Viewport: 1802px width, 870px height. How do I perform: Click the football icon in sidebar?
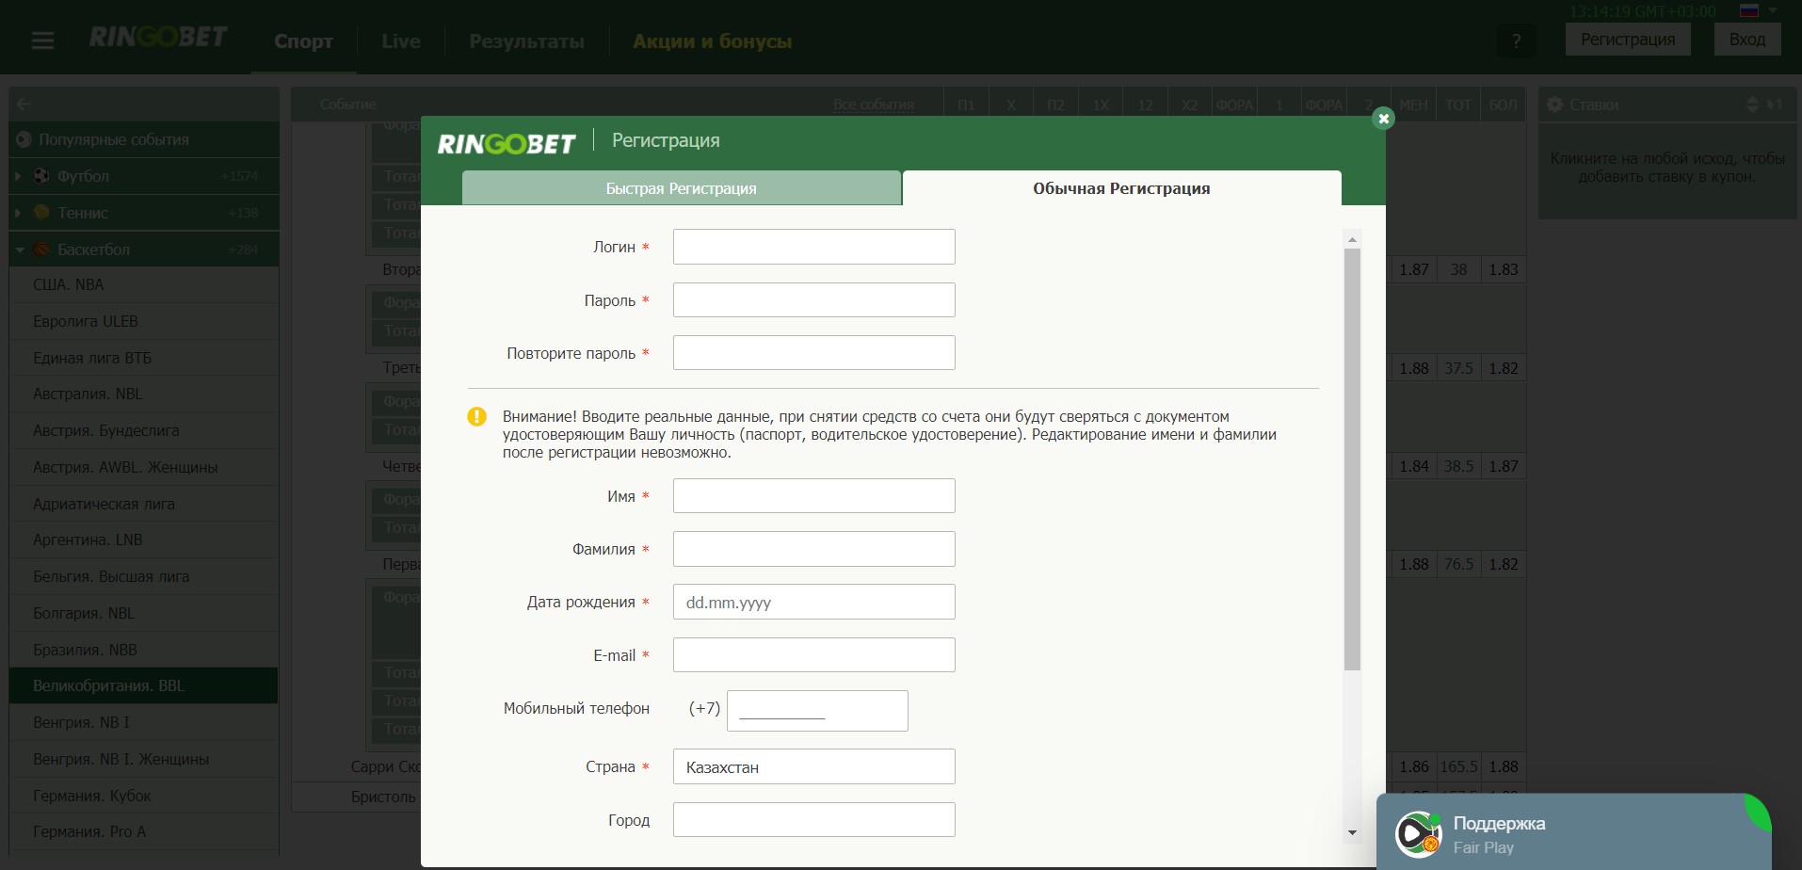click(x=41, y=175)
